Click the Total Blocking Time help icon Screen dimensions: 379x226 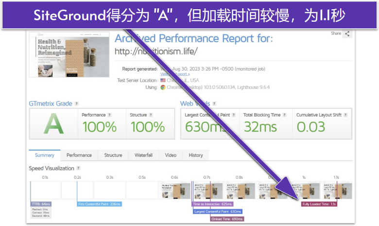point(284,115)
